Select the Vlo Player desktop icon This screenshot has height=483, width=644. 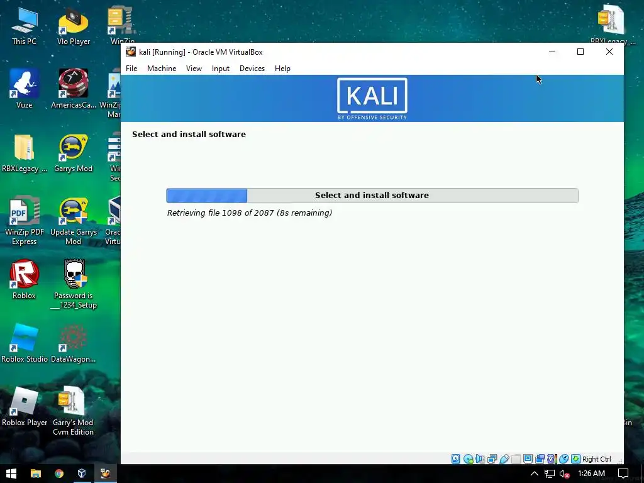tap(74, 25)
